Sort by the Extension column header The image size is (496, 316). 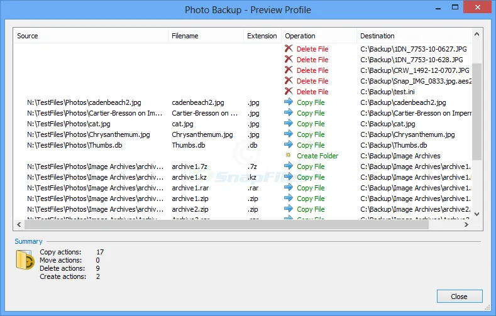262,36
